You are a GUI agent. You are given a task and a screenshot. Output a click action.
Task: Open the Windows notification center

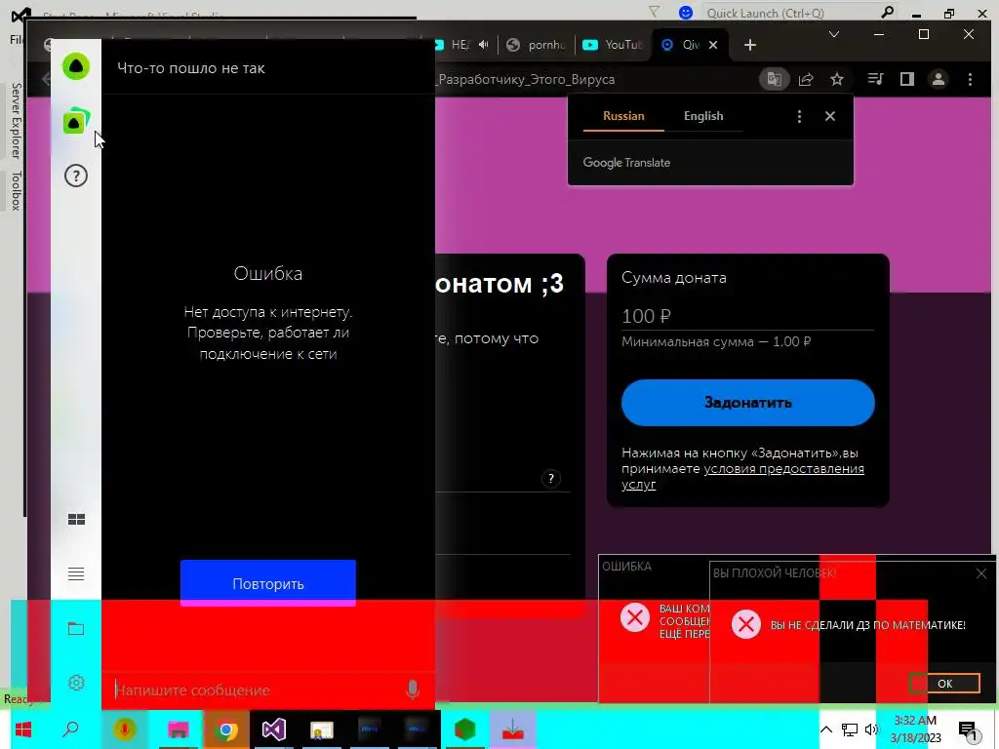tap(969, 731)
